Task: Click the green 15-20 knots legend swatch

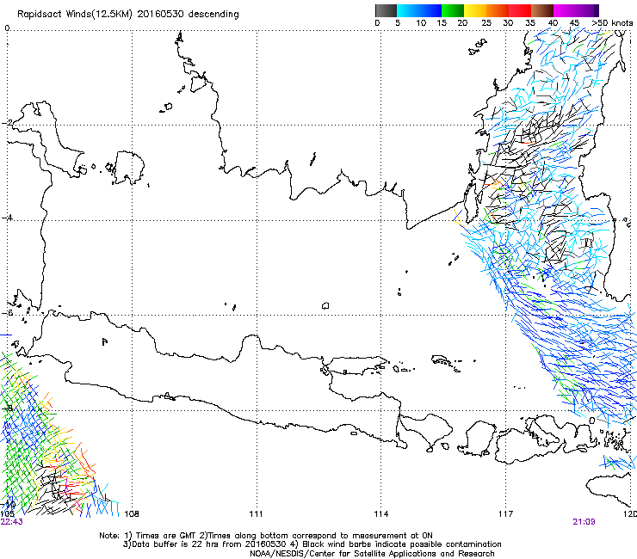Action: click(453, 10)
